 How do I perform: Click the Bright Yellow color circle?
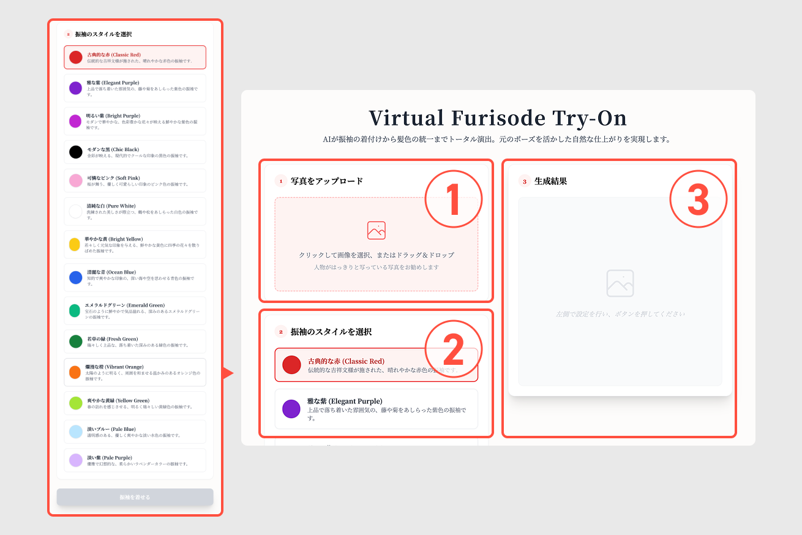(75, 244)
